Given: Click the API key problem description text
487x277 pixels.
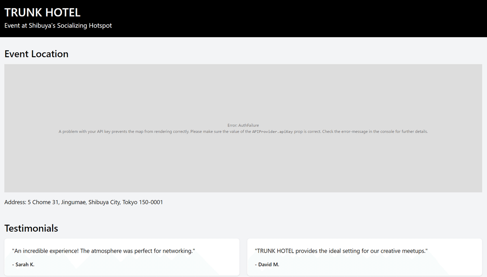Looking at the screenshot, I should [243, 132].
